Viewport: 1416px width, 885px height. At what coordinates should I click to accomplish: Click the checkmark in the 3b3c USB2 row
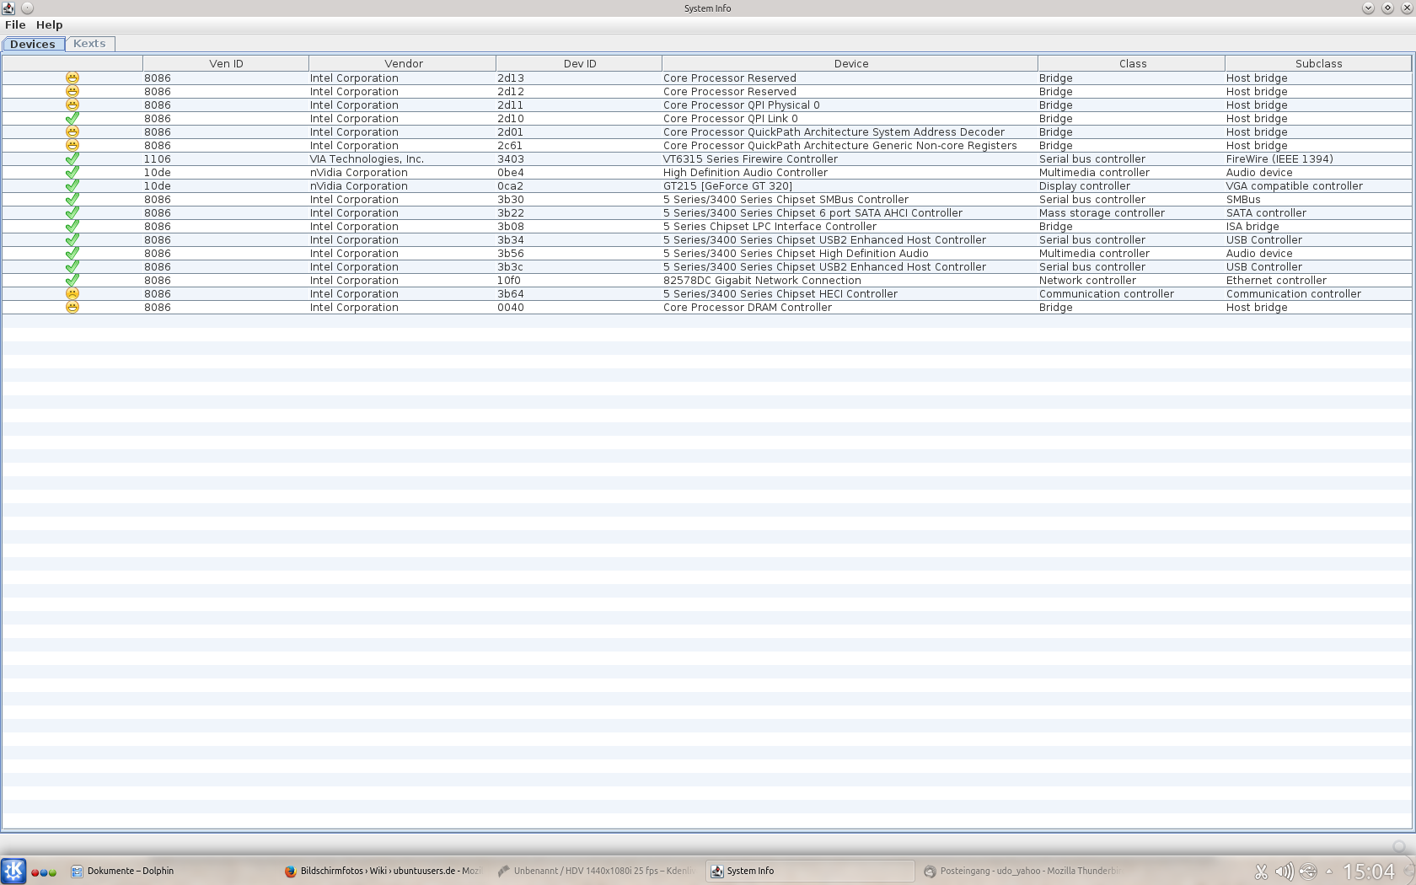click(x=72, y=266)
